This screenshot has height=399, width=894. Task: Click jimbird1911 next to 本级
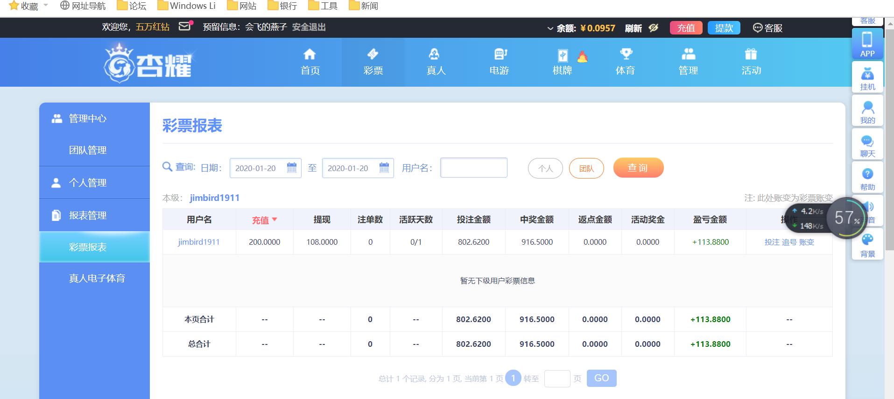click(x=214, y=198)
